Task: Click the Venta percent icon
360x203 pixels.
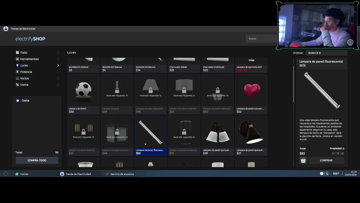Action: (x=17, y=85)
